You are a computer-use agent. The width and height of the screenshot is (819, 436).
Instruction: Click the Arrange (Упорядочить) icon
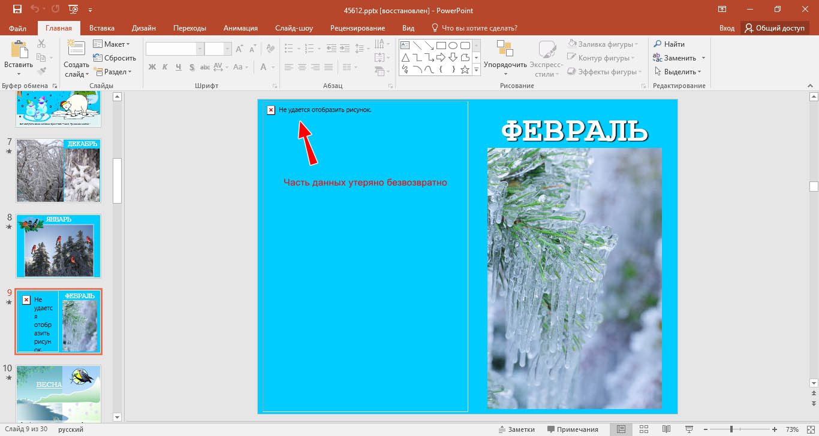[505, 50]
